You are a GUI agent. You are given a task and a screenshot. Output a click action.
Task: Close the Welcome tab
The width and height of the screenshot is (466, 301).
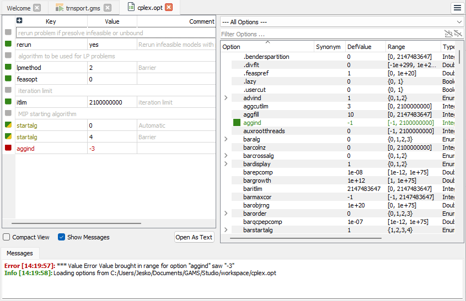[x=36, y=8]
